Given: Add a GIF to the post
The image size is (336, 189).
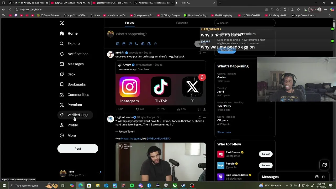Looking at the screenshot, I should 124,44.
